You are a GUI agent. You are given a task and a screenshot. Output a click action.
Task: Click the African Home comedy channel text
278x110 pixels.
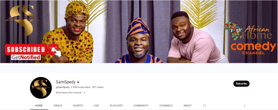point(254,41)
